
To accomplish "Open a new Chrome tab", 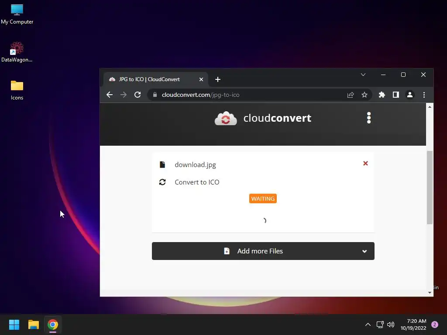I will pyautogui.click(x=218, y=79).
